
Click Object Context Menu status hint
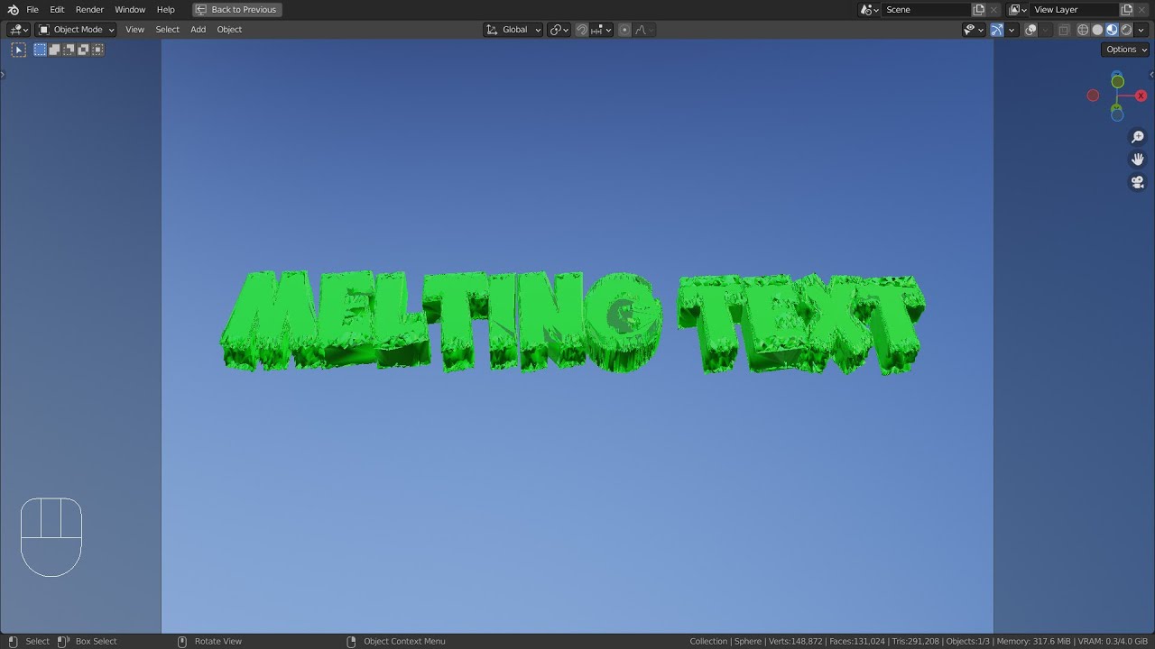404,641
